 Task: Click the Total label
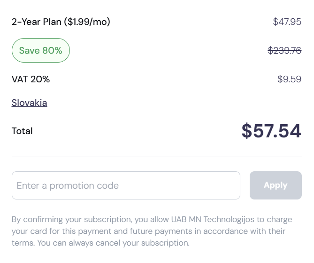click(x=22, y=131)
